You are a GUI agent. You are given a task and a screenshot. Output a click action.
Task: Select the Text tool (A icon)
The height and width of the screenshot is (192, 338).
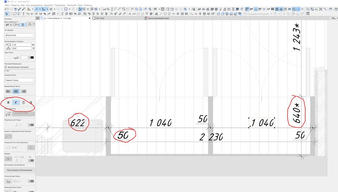(x=130, y=14)
